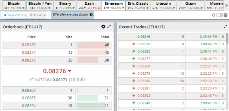Select the trade at 2:49:46 PM
This screenshot has height=111, width=229.
(x=172, y=36)
